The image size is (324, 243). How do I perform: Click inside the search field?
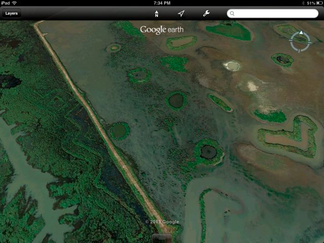pos(272,14)
